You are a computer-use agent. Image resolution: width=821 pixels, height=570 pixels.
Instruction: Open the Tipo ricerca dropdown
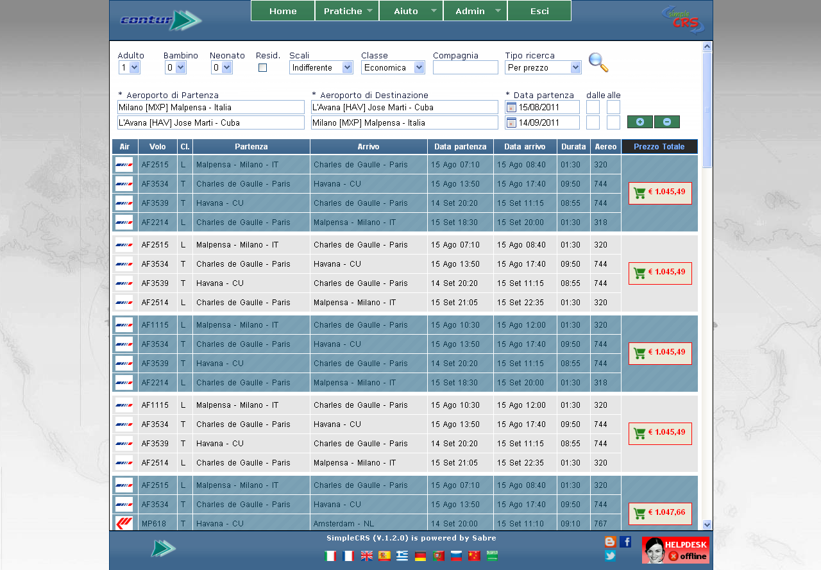click(543, 67)
